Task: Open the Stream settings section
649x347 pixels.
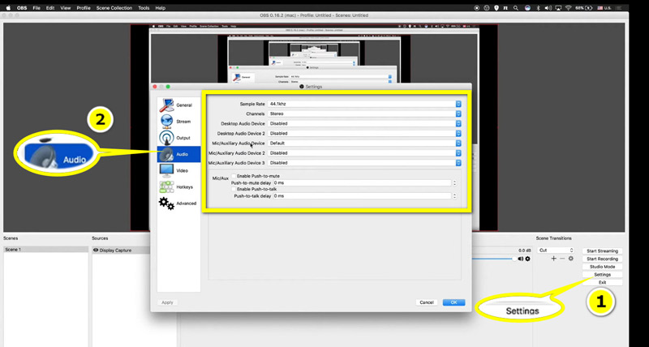Action: [178, 122]
